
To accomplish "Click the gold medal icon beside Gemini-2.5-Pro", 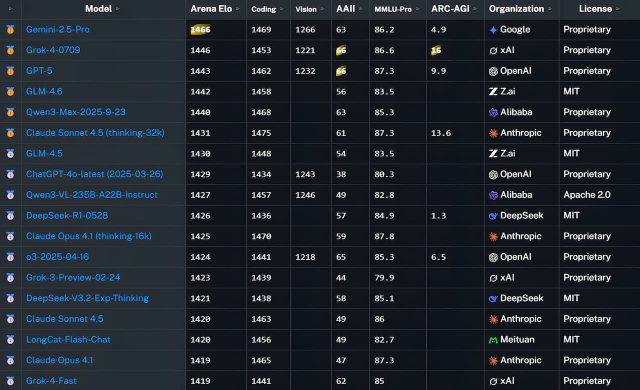I will pyautogui.click(x=10, y=29).
